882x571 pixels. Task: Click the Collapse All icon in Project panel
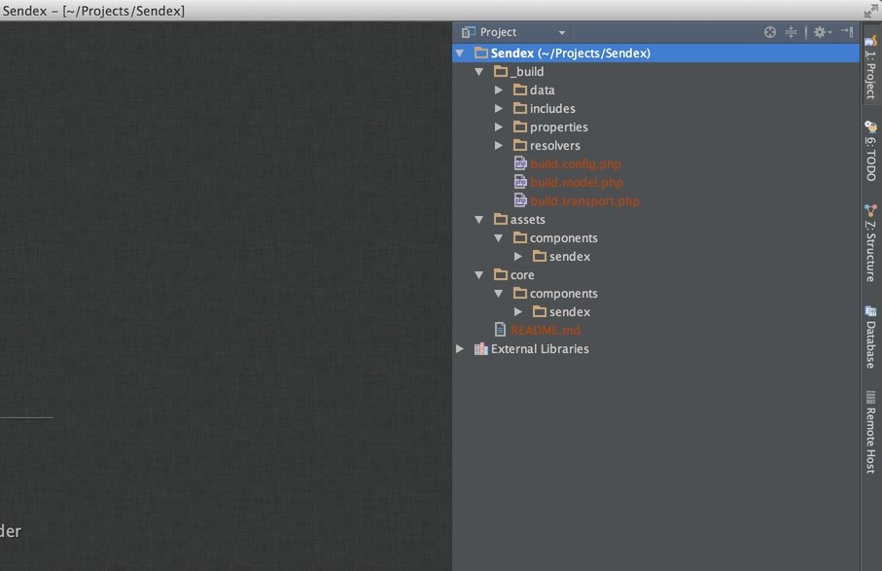(792, 32)
